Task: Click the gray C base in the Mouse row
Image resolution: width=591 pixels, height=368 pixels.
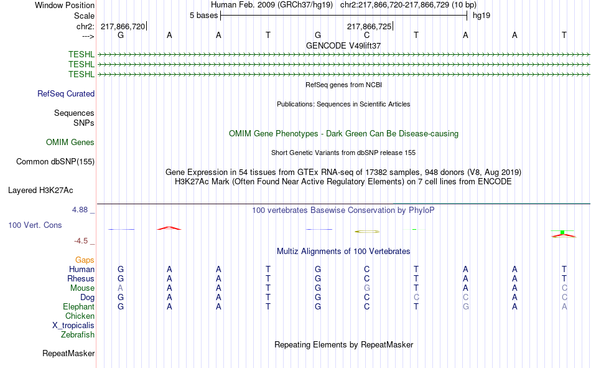Action: coord(564,288)
